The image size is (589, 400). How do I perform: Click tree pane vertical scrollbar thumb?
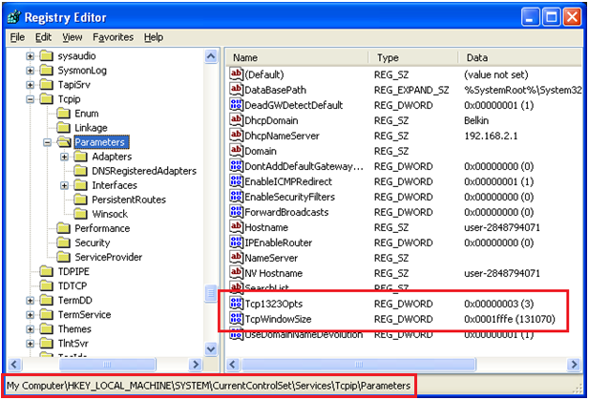211,293
